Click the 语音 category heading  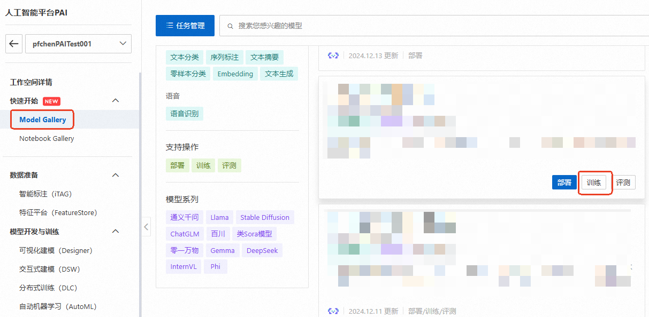[x=173, y=96]
